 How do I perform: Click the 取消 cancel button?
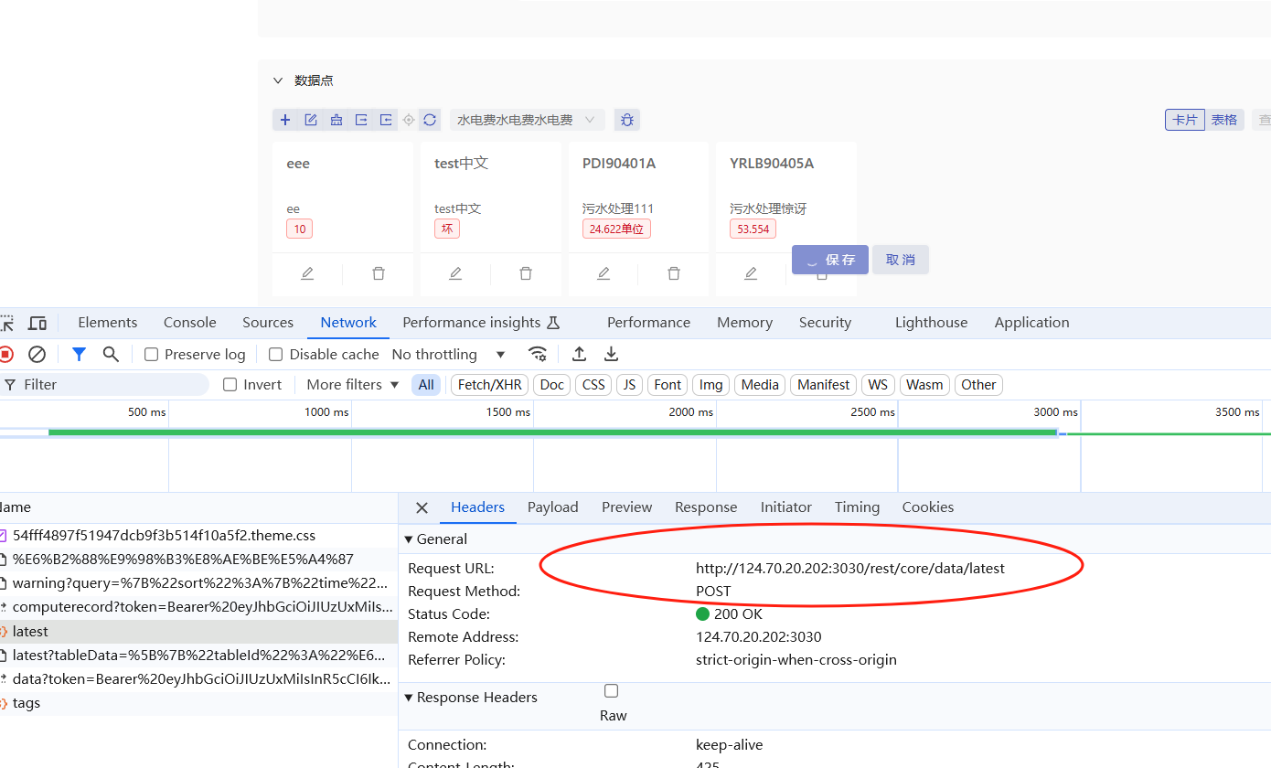pyautogui.click(x=901, y=260)
